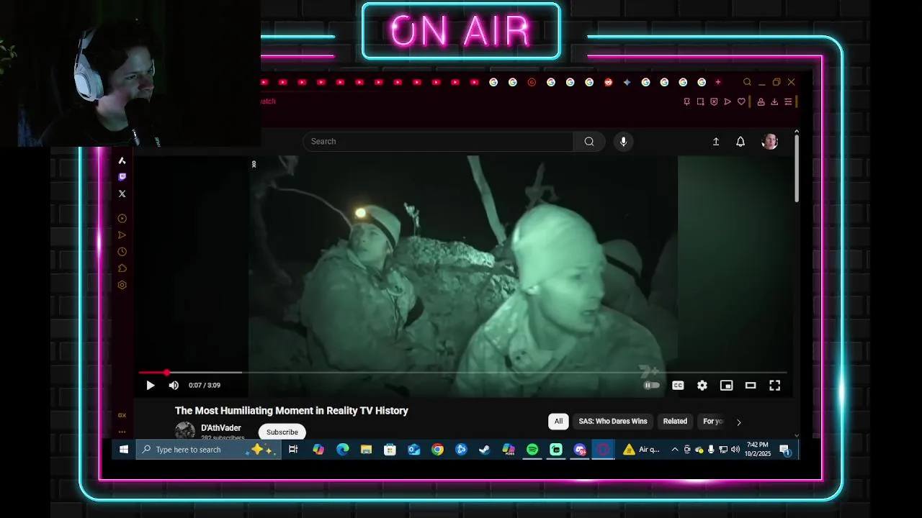This screenshot has width=922, height=518.
Task: Open Twitch in Opera GX sidebar
Action: 122,177
